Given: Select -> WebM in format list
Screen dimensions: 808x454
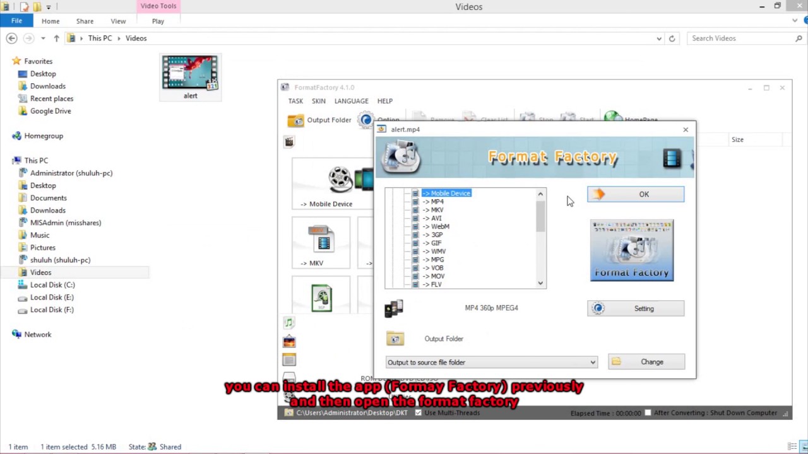Looking at the screenshot, I should (x=436, y=226).
